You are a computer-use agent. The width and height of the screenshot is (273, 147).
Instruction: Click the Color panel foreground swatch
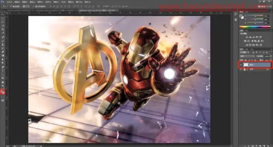click(240, 16)
